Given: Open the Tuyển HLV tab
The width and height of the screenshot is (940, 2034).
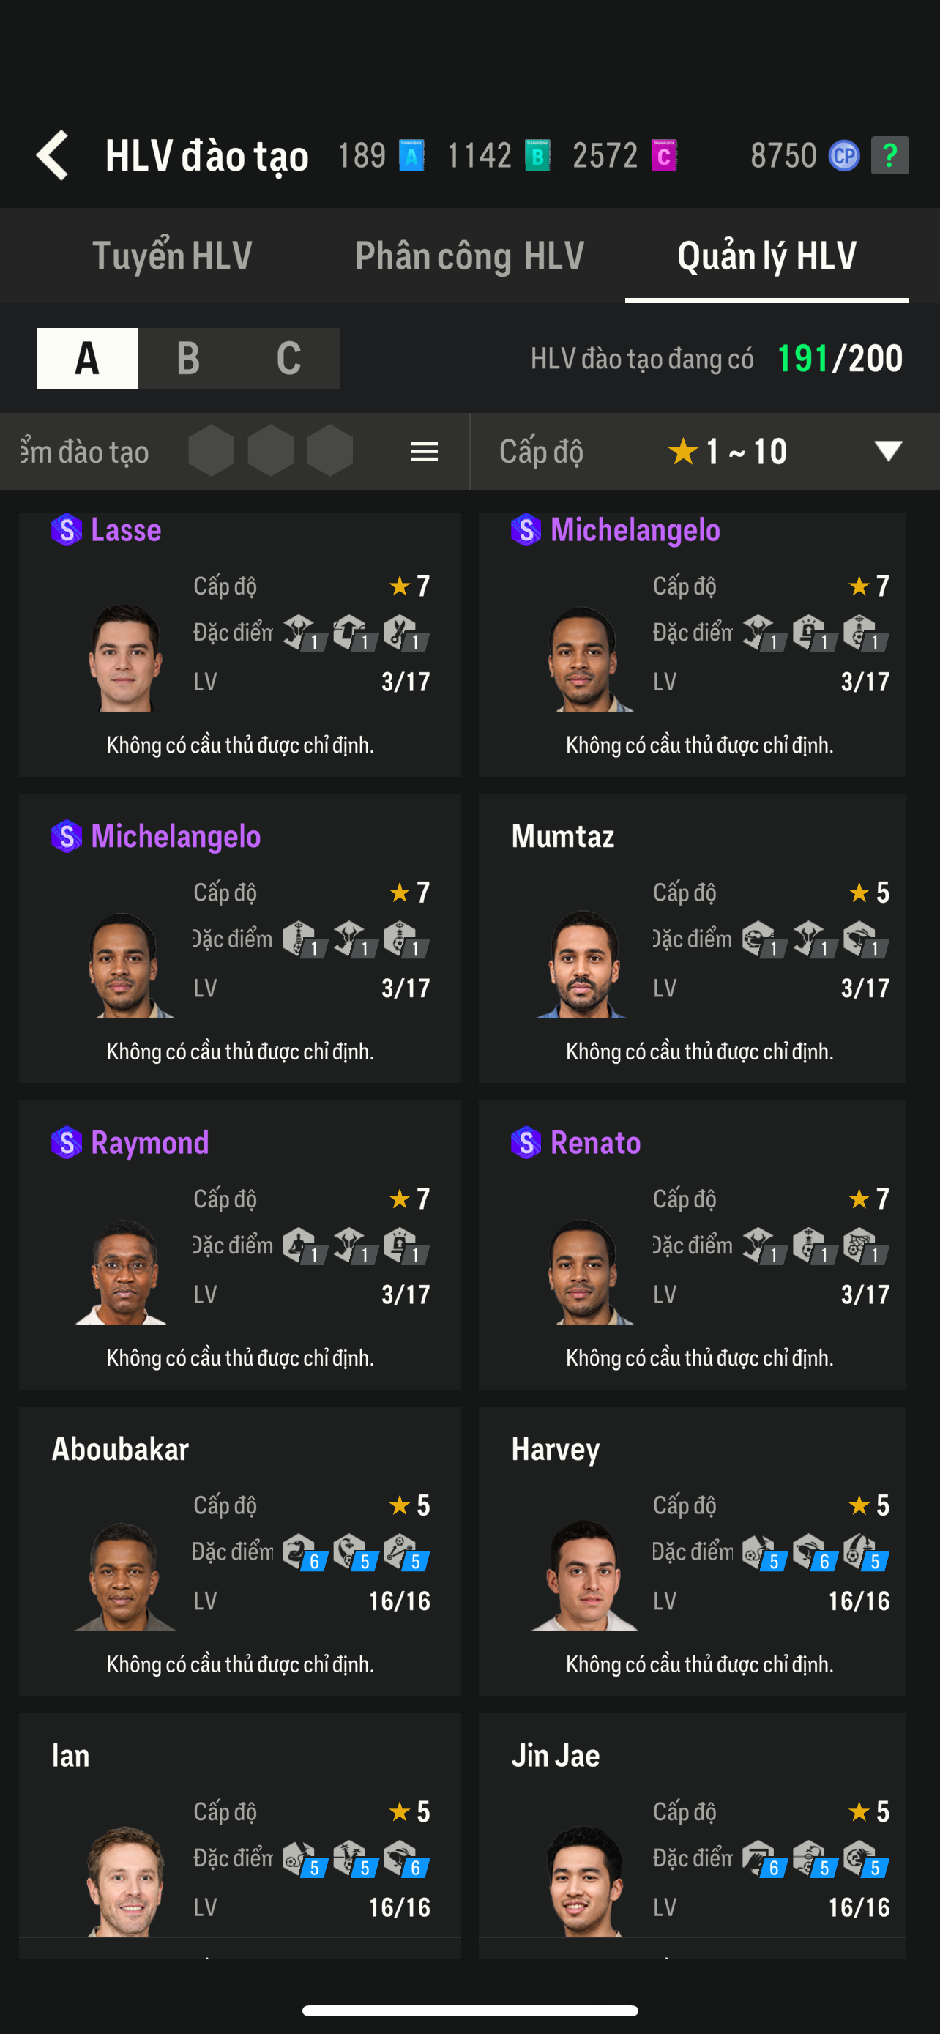Looking at the screenshot, I should [172, 256].
